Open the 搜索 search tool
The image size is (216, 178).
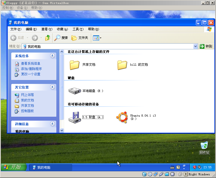click(61, 38)
